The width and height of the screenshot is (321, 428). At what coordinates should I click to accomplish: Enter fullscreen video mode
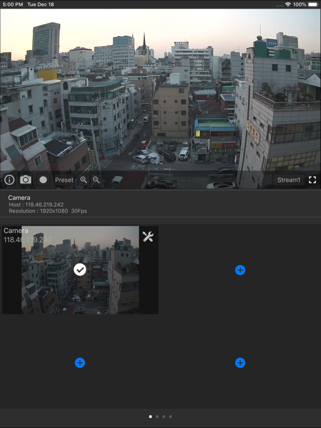coord(313,180)
